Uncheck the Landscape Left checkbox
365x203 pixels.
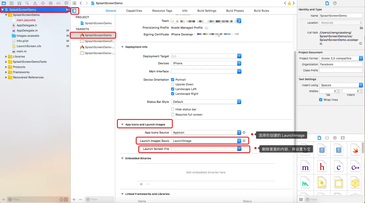[x=173, y=89]
